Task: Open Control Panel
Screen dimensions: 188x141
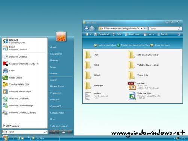Action: pos(57,113)
